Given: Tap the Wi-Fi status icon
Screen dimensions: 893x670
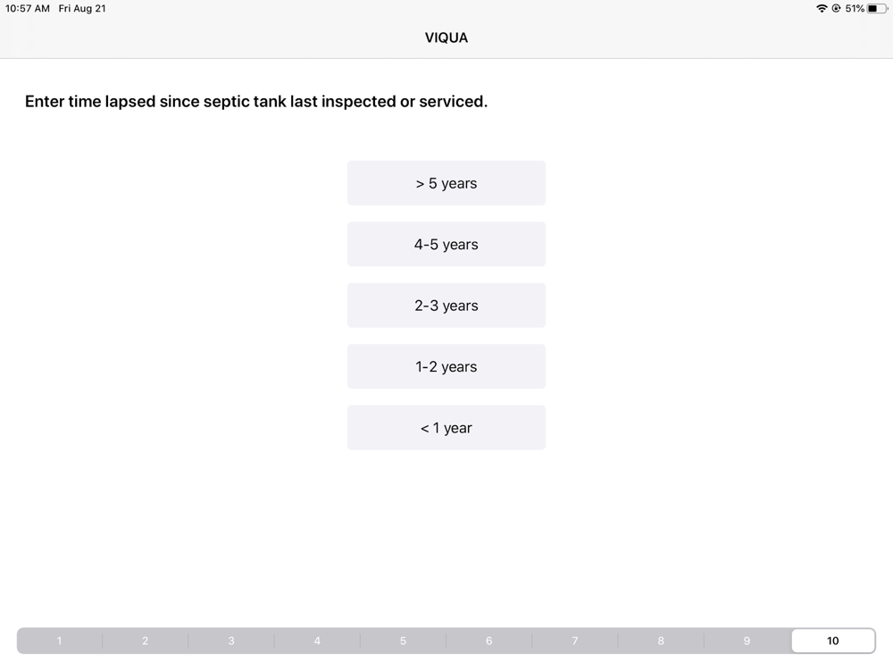Looking at the screenshot, I should [x=822, y=9].
